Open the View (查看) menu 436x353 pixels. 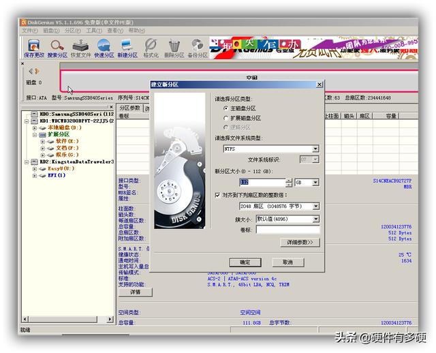pyautogui.click(x=115, y=31)
